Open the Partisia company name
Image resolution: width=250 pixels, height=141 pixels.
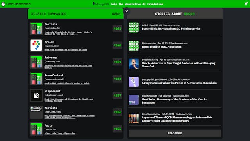(x=51, y=24)
